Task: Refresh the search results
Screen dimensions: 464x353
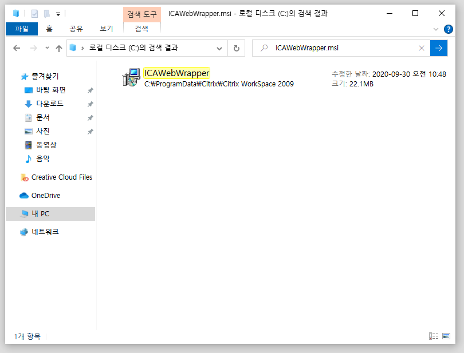Action: tap(237, 48)
